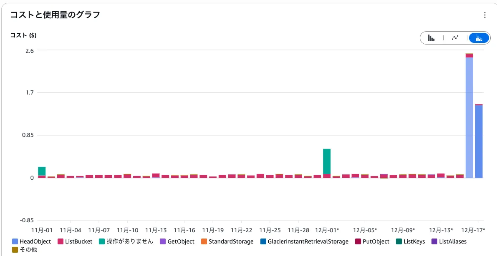Toggle the 操作がありません legend entry
Image resolution: width=497 pixels, height=256 pixels.
129,241
